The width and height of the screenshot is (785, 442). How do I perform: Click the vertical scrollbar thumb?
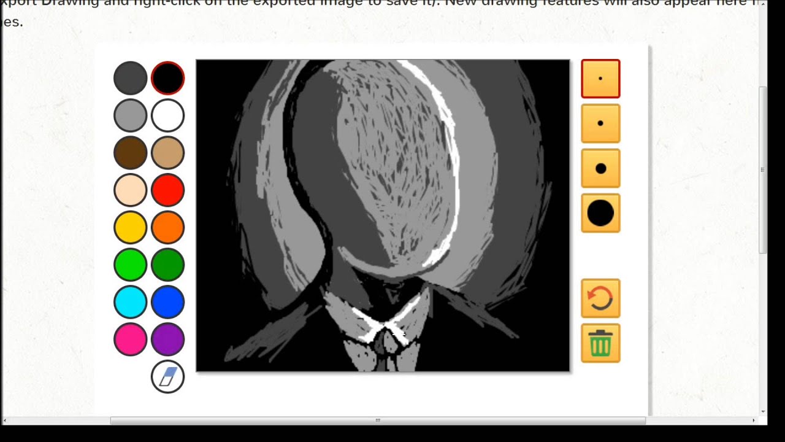[x=763, y=170]
